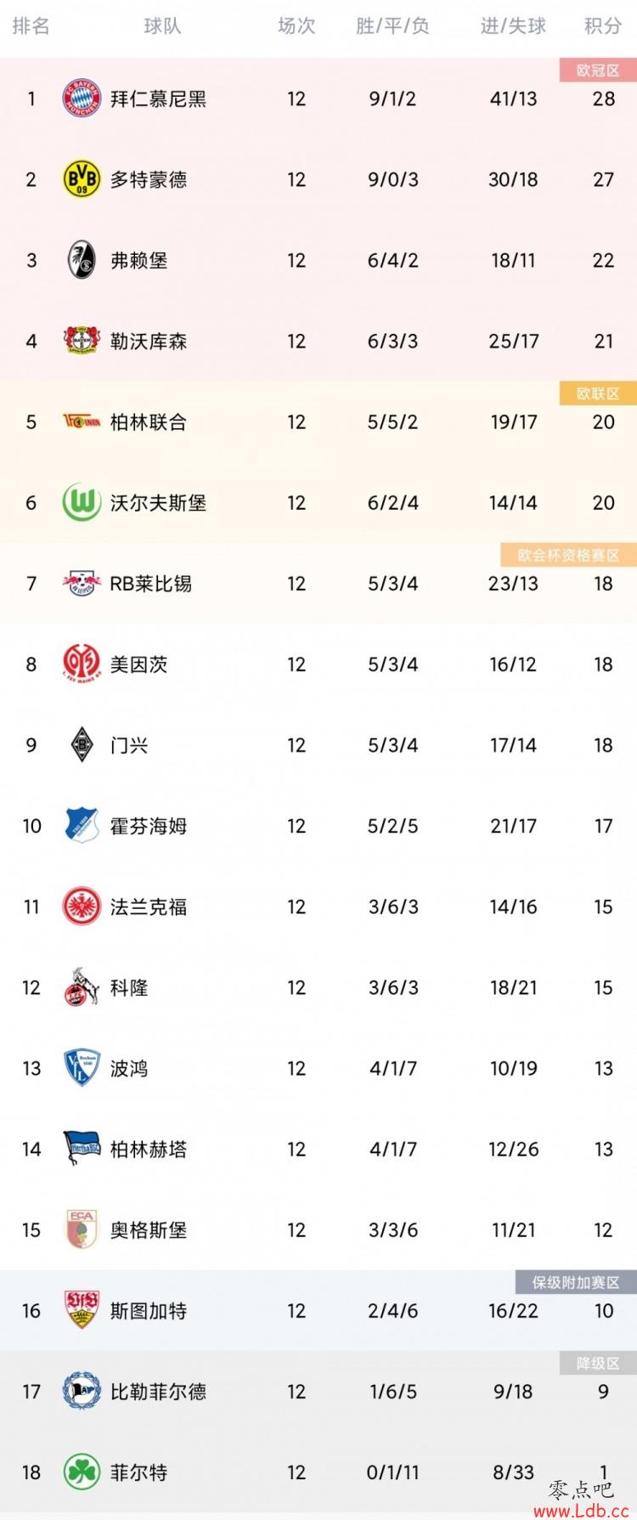Click the Hertha BSC flag logo

[x=82, y=1149]
